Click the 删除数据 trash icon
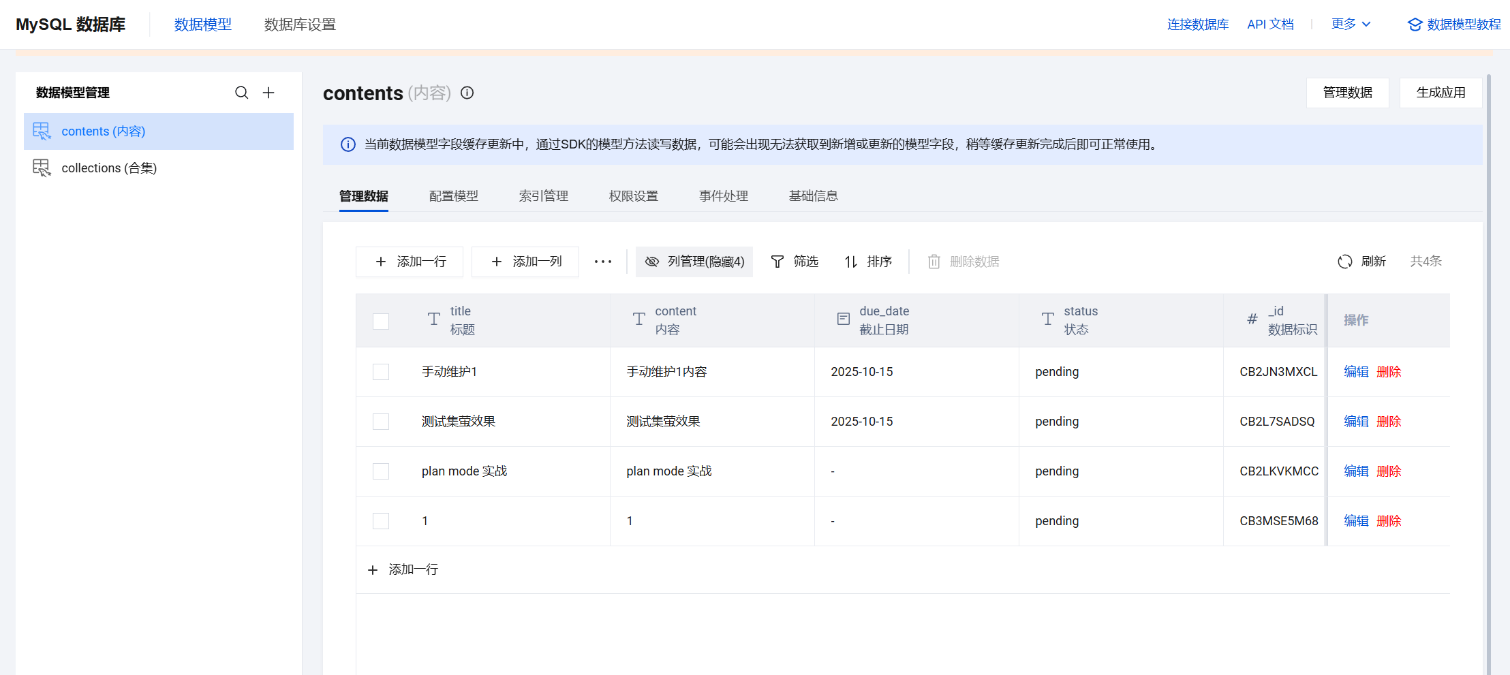Viewport: 1510px width, 675px height. 934,262
